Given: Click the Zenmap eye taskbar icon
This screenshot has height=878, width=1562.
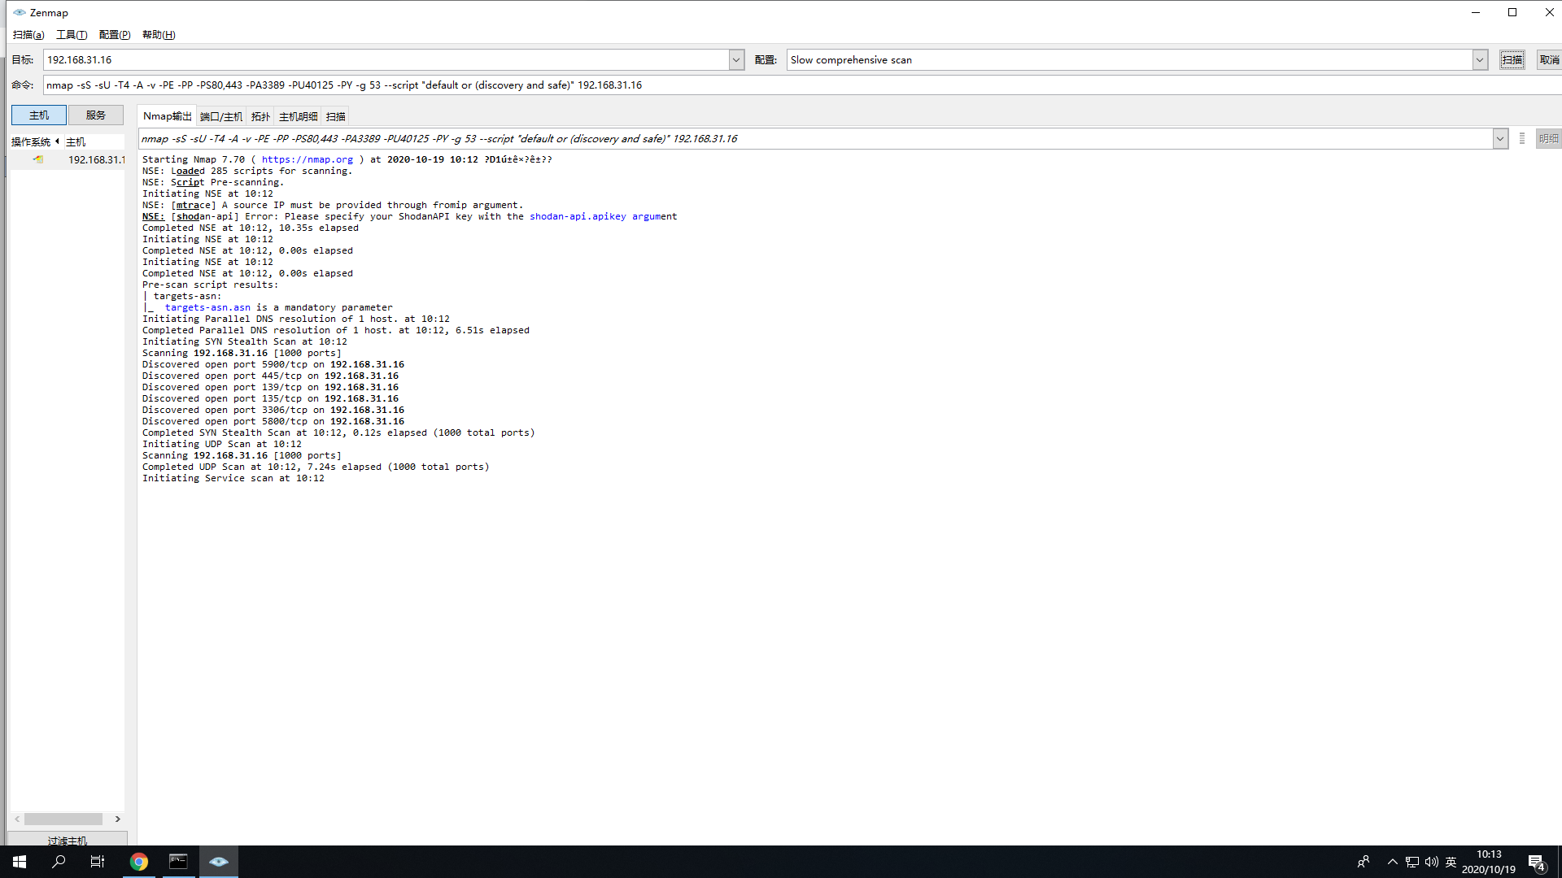Looking at the screenshot, I should click(x=218, y=862).
